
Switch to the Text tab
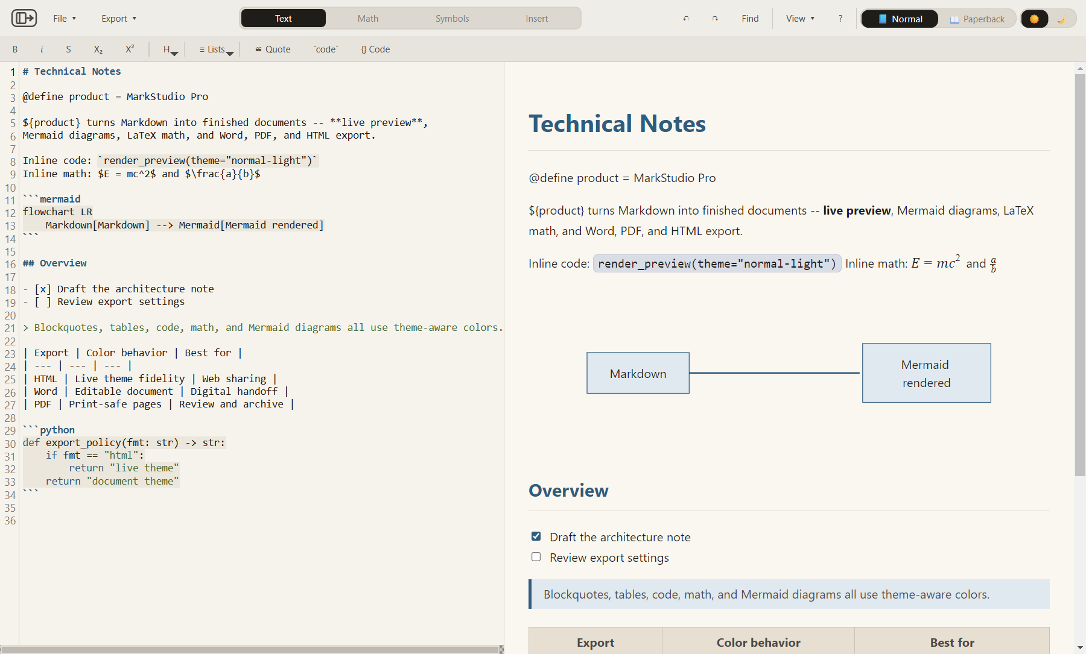pyautogui.click(x=284, y=19)
